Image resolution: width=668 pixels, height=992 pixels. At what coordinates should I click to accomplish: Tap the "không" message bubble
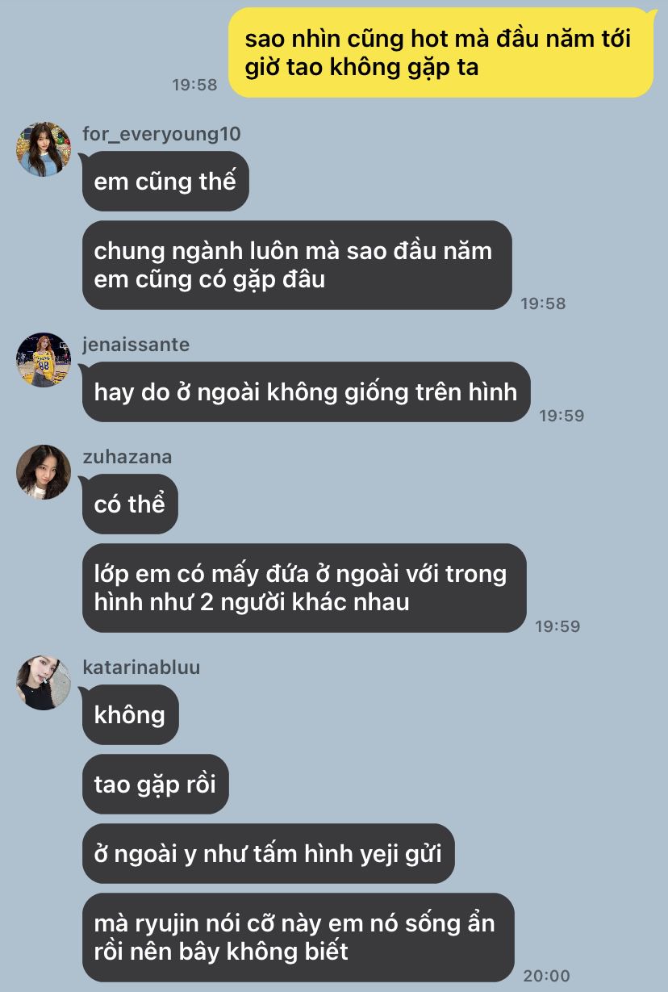coord(130,715)
